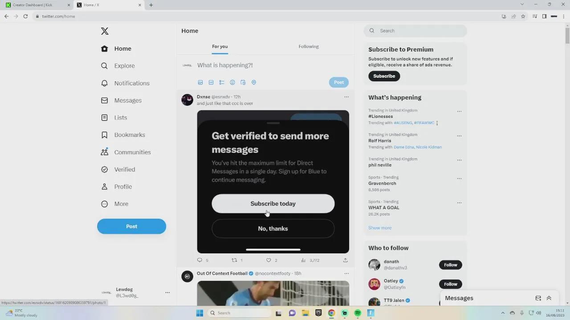Reload the page
570x320 pixels.
click(x=25, y=16)
